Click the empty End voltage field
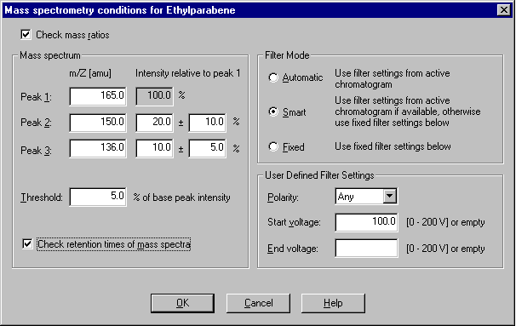 pos(366,248)
